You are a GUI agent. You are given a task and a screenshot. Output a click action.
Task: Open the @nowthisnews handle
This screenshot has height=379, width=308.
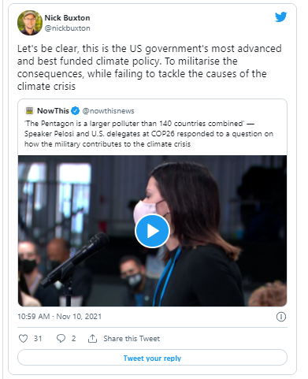point(108,111)
